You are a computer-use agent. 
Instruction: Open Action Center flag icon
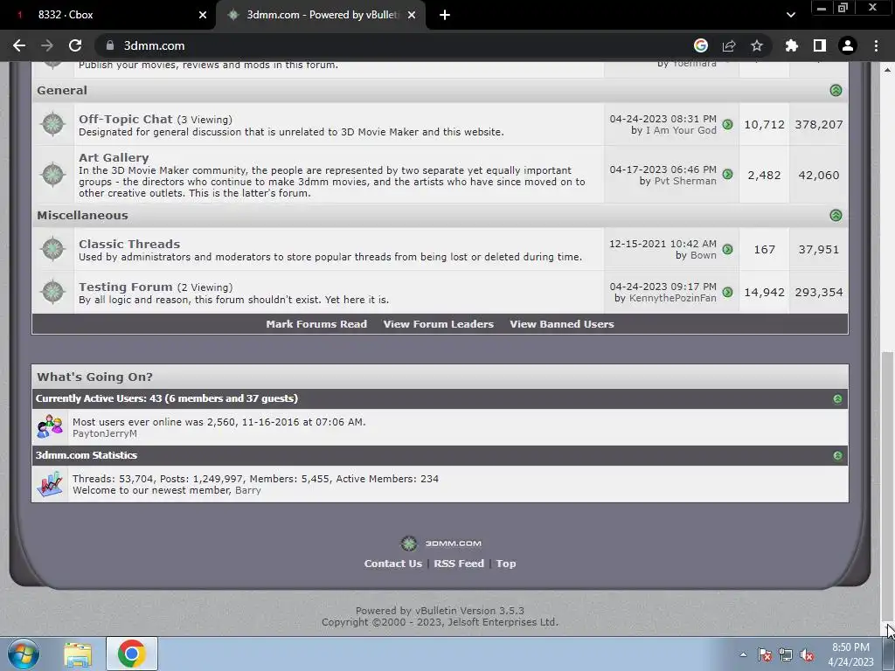pos(764,654)
